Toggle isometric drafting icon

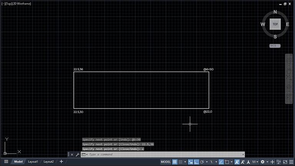(x=212, y=162)
